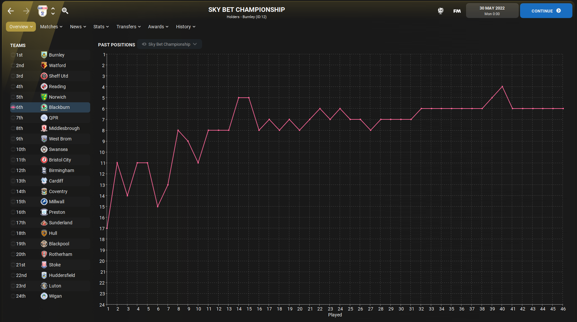Image resolution: width=577 pixels, height=322 pixels.
Task: Click the Continue button
Action: 546,11
